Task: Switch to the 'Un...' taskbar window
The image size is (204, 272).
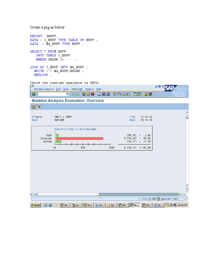Action: 100,205
